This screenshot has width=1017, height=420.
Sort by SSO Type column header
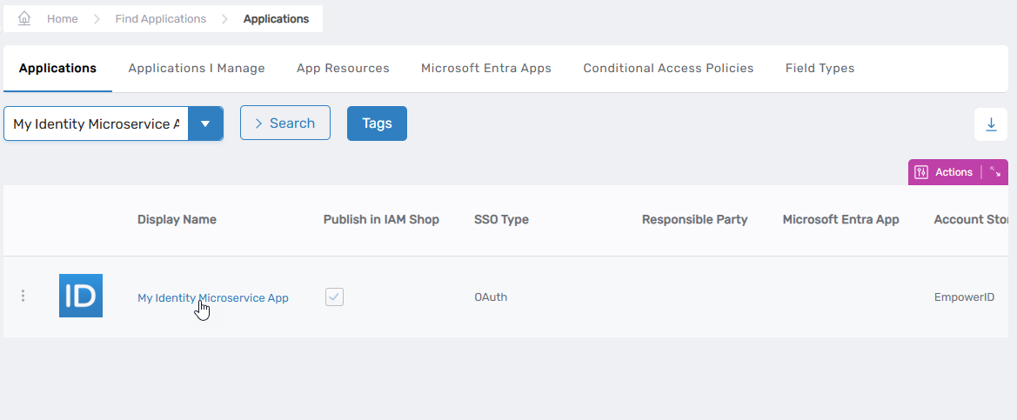(501, 219)
